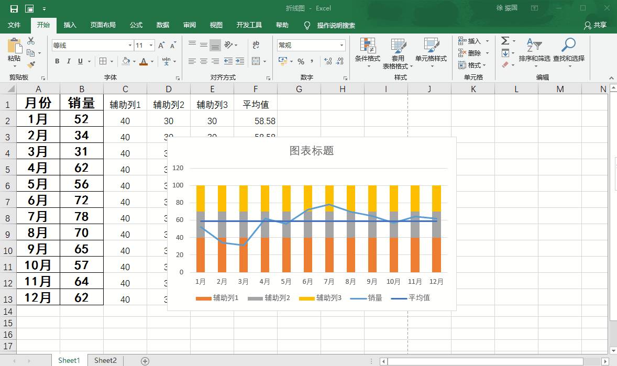Toggle align text left

tap(192, 61)
